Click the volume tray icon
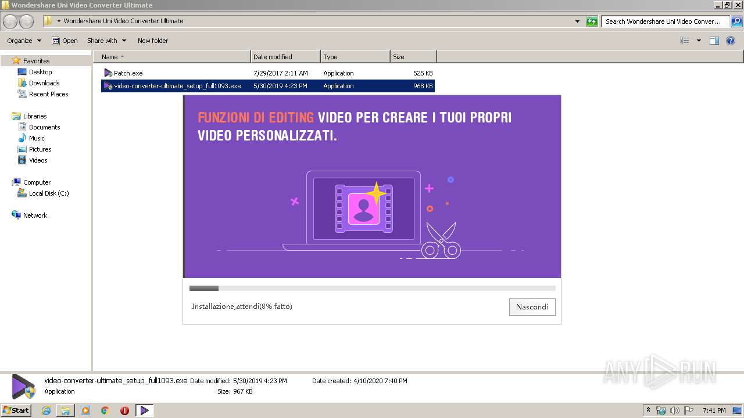744x418 pixels. (675, 410)
